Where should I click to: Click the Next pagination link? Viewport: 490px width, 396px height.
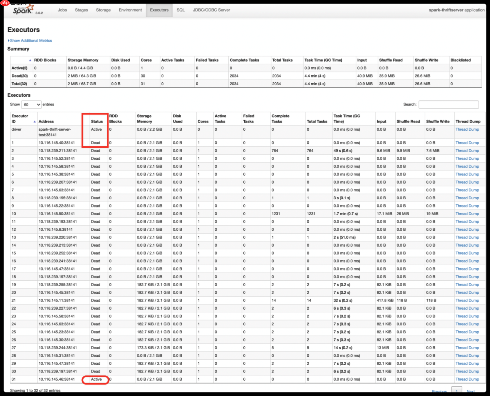point(471,391)
